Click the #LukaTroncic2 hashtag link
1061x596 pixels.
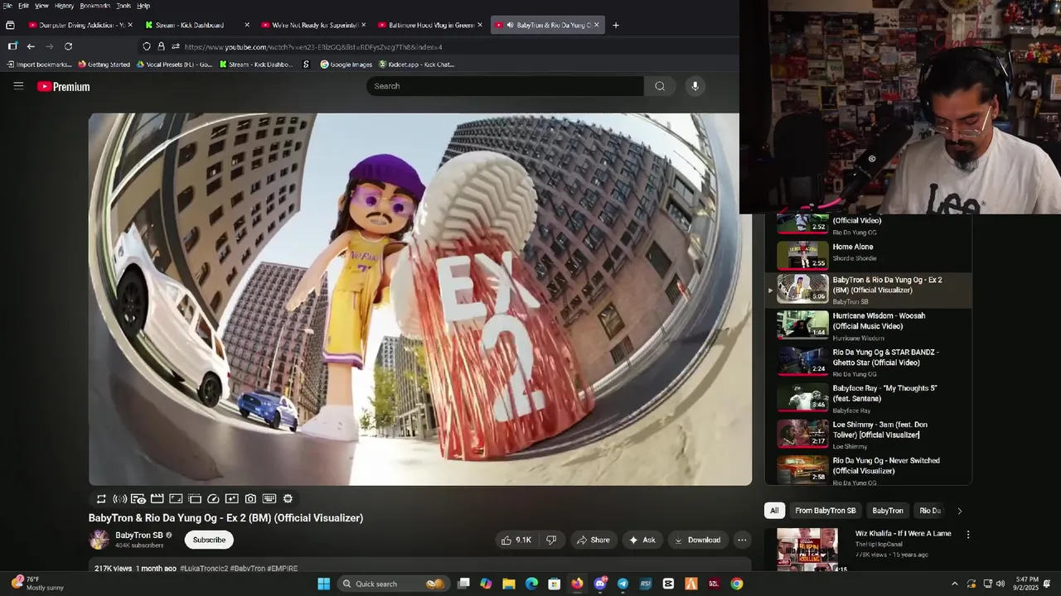click(204, 569)
